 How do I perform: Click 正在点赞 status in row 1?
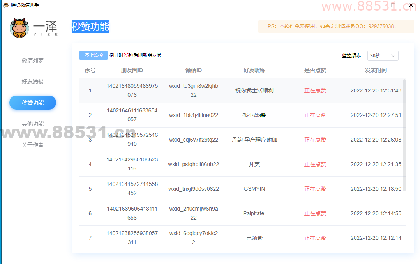pos(315,90)
